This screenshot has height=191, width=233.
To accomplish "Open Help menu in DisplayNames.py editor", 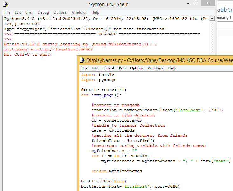I will (172, 68).
